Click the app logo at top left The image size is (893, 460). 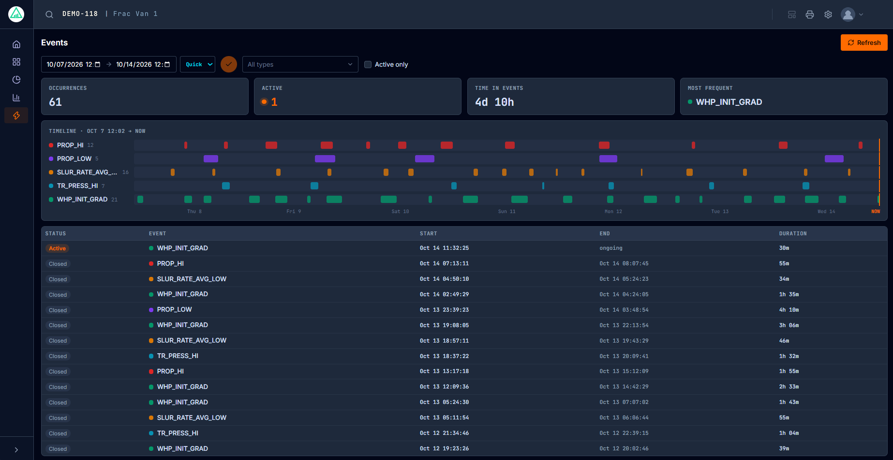16,14
